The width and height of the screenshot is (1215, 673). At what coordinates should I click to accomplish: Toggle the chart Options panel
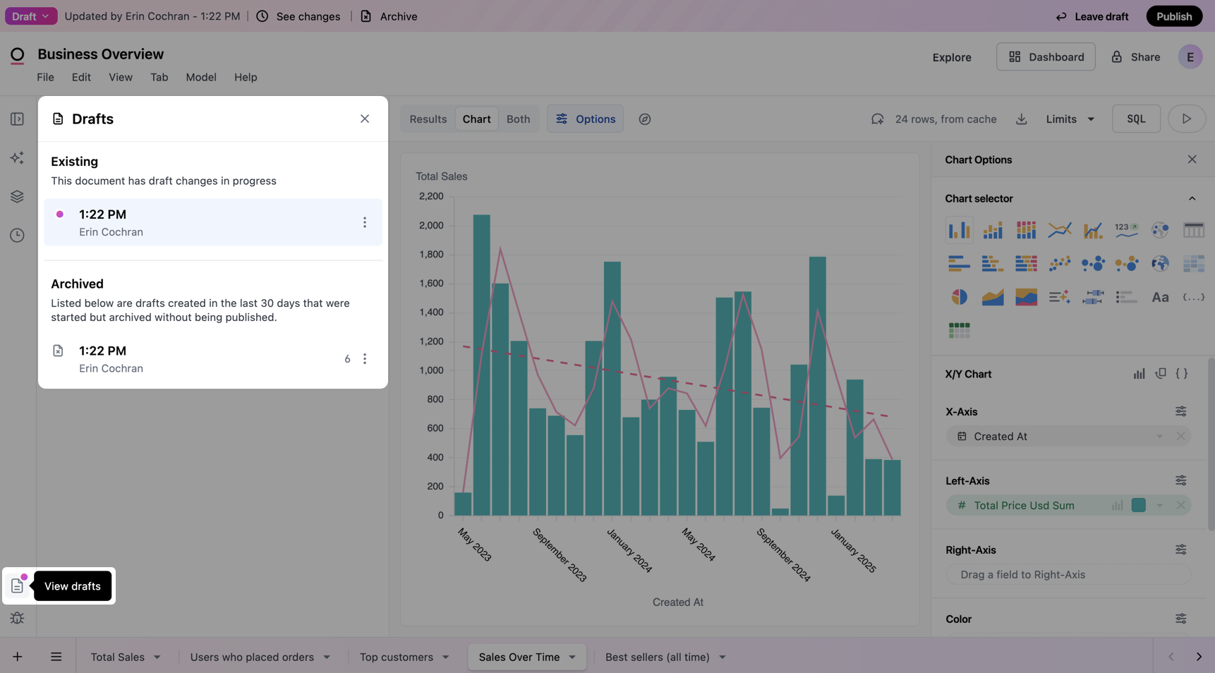(x=585, y=119)
